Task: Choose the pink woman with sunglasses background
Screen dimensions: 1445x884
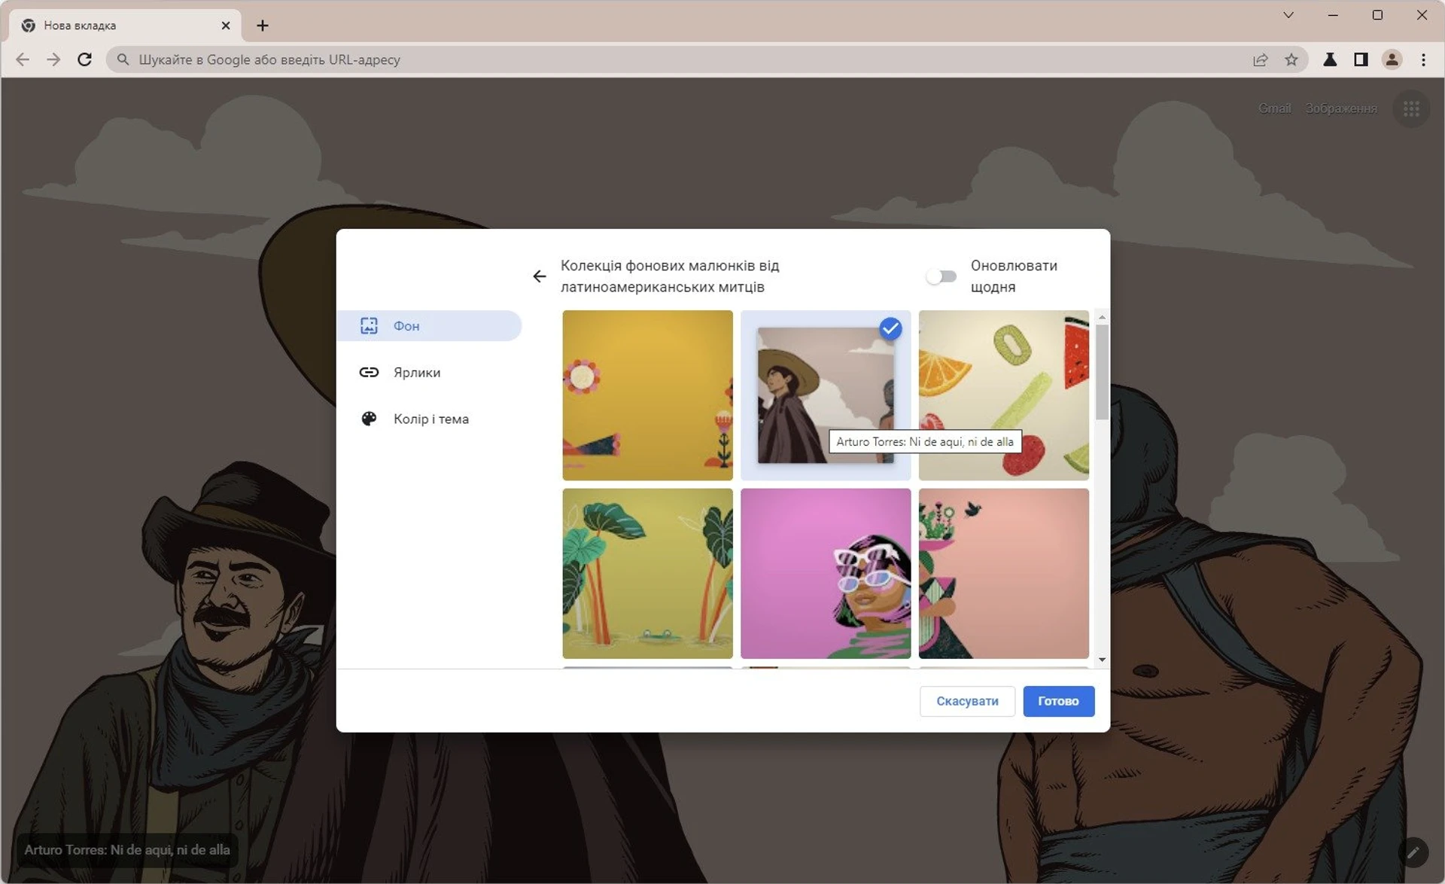Action: (x=825, y=573)
